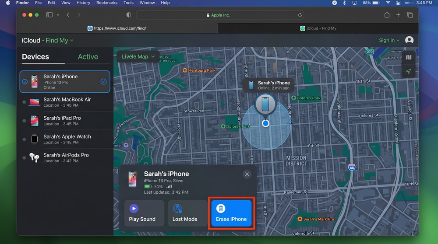Viewport: 438px width, 244px height.
Task: Toggle left checkmark on Sarah's iPhone row
Action: 25,82
